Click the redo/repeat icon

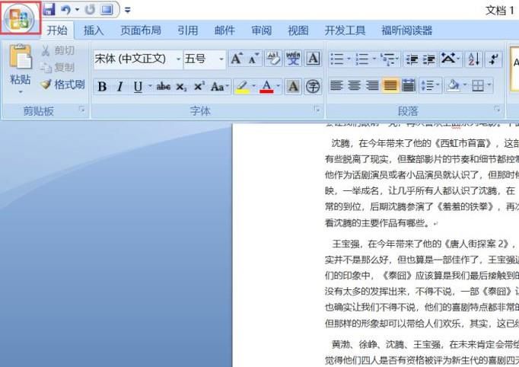[90, 10]
